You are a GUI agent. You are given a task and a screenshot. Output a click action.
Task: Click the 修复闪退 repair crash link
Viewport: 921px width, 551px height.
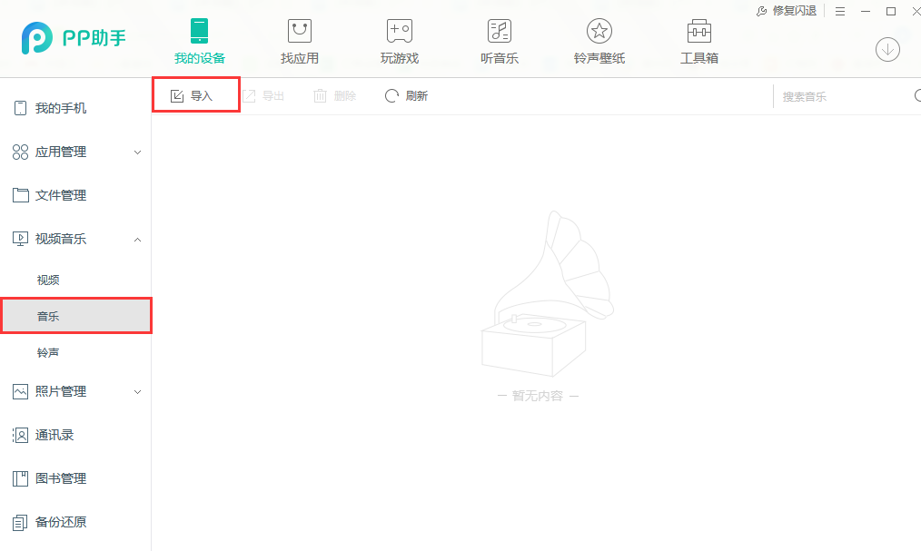(x=787, y=11)
